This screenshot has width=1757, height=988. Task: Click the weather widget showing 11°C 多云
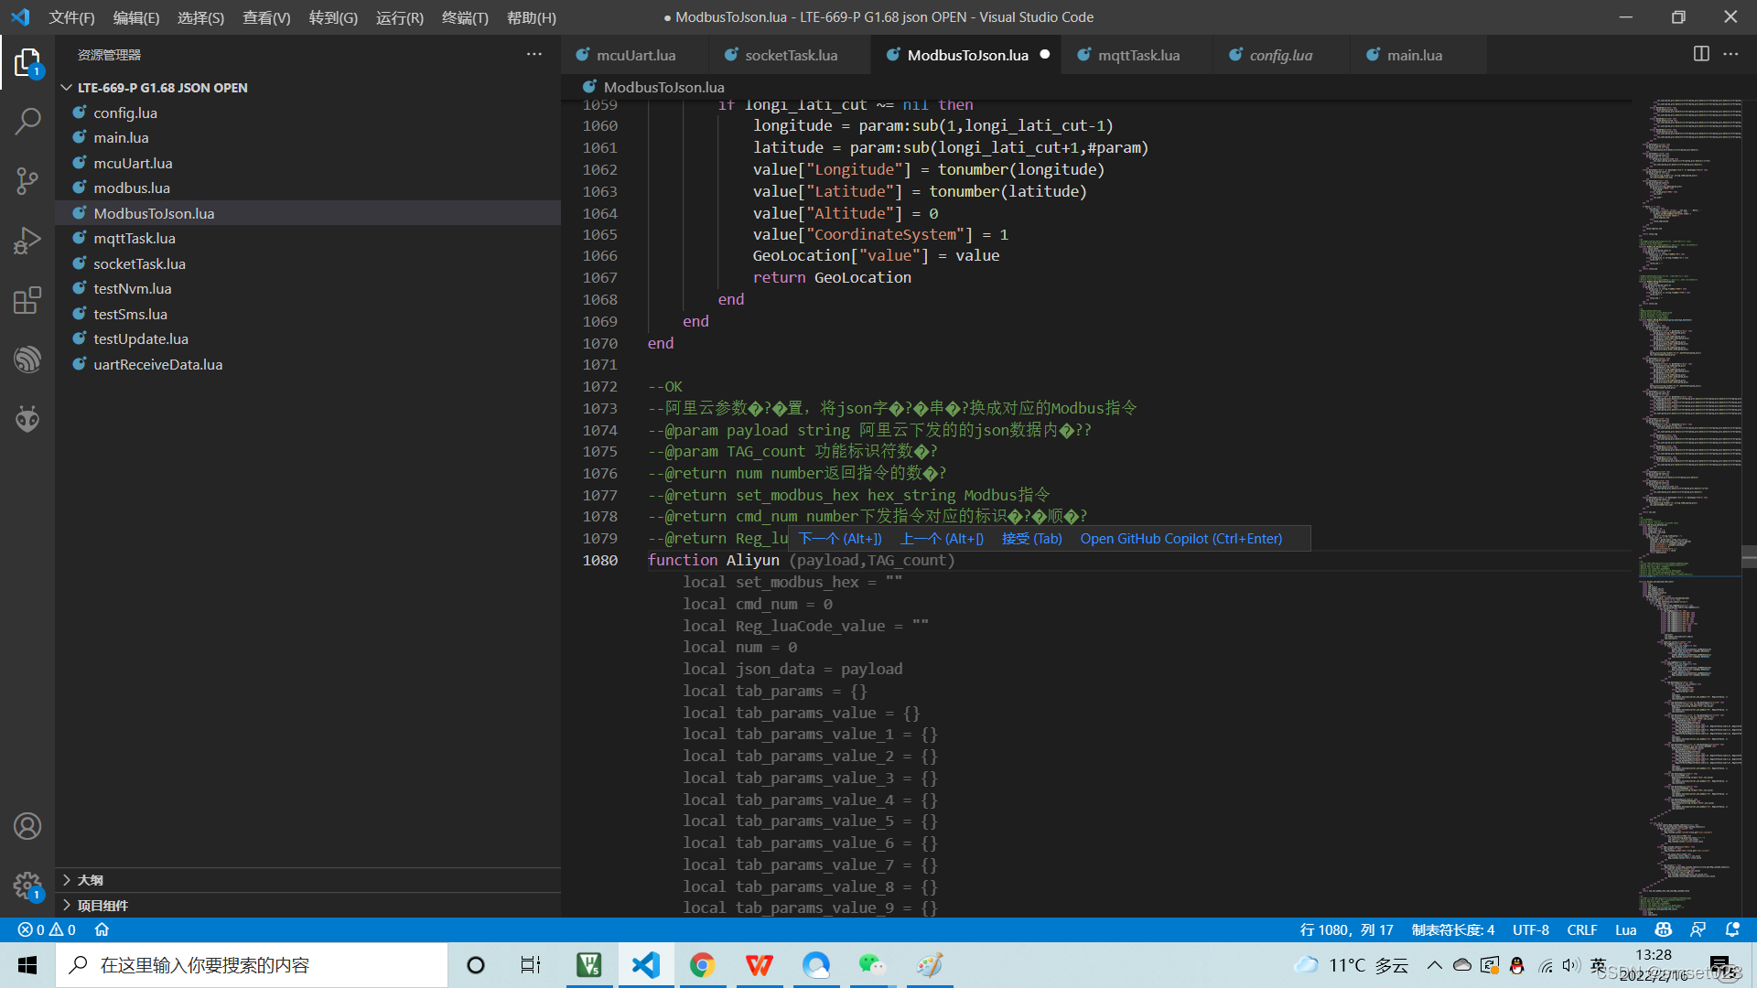(1350, 964)
